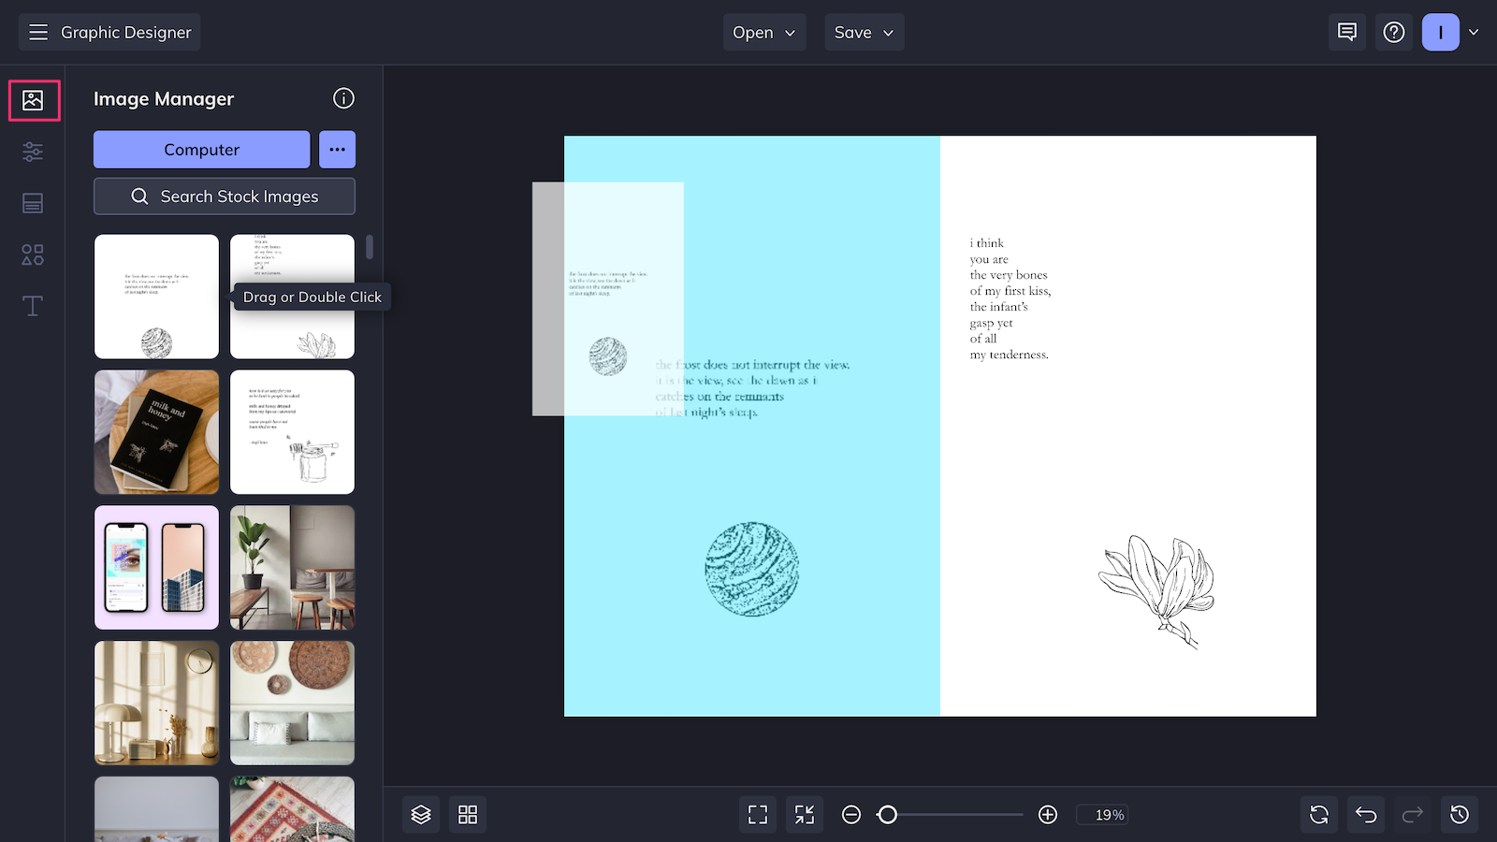The image size is (1497, 842).
Task: Select the adjustments sliders tool in sidebar
Action: 33,152
